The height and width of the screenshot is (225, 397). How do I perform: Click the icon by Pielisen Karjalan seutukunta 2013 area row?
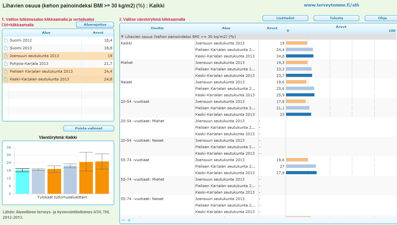tap(6, 72)
